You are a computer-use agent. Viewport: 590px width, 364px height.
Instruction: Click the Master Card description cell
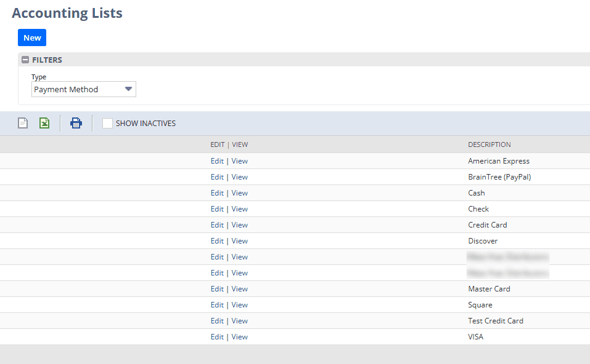[x=489, y=289]
